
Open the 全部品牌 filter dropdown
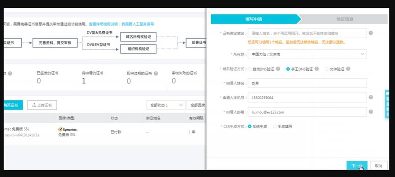[x=197, y=105]
